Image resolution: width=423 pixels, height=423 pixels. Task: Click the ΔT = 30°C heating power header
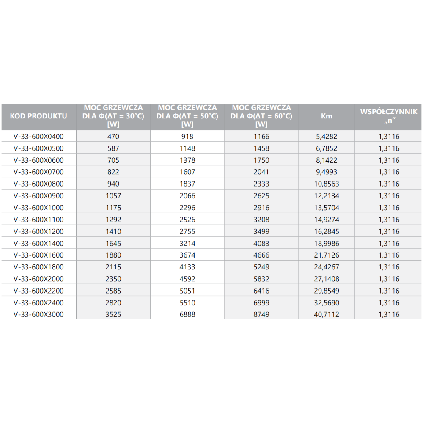(113, 116)
